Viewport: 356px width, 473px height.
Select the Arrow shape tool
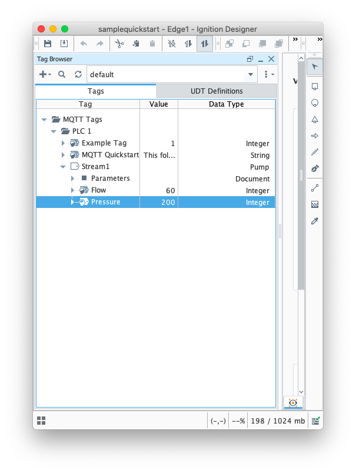315,135
